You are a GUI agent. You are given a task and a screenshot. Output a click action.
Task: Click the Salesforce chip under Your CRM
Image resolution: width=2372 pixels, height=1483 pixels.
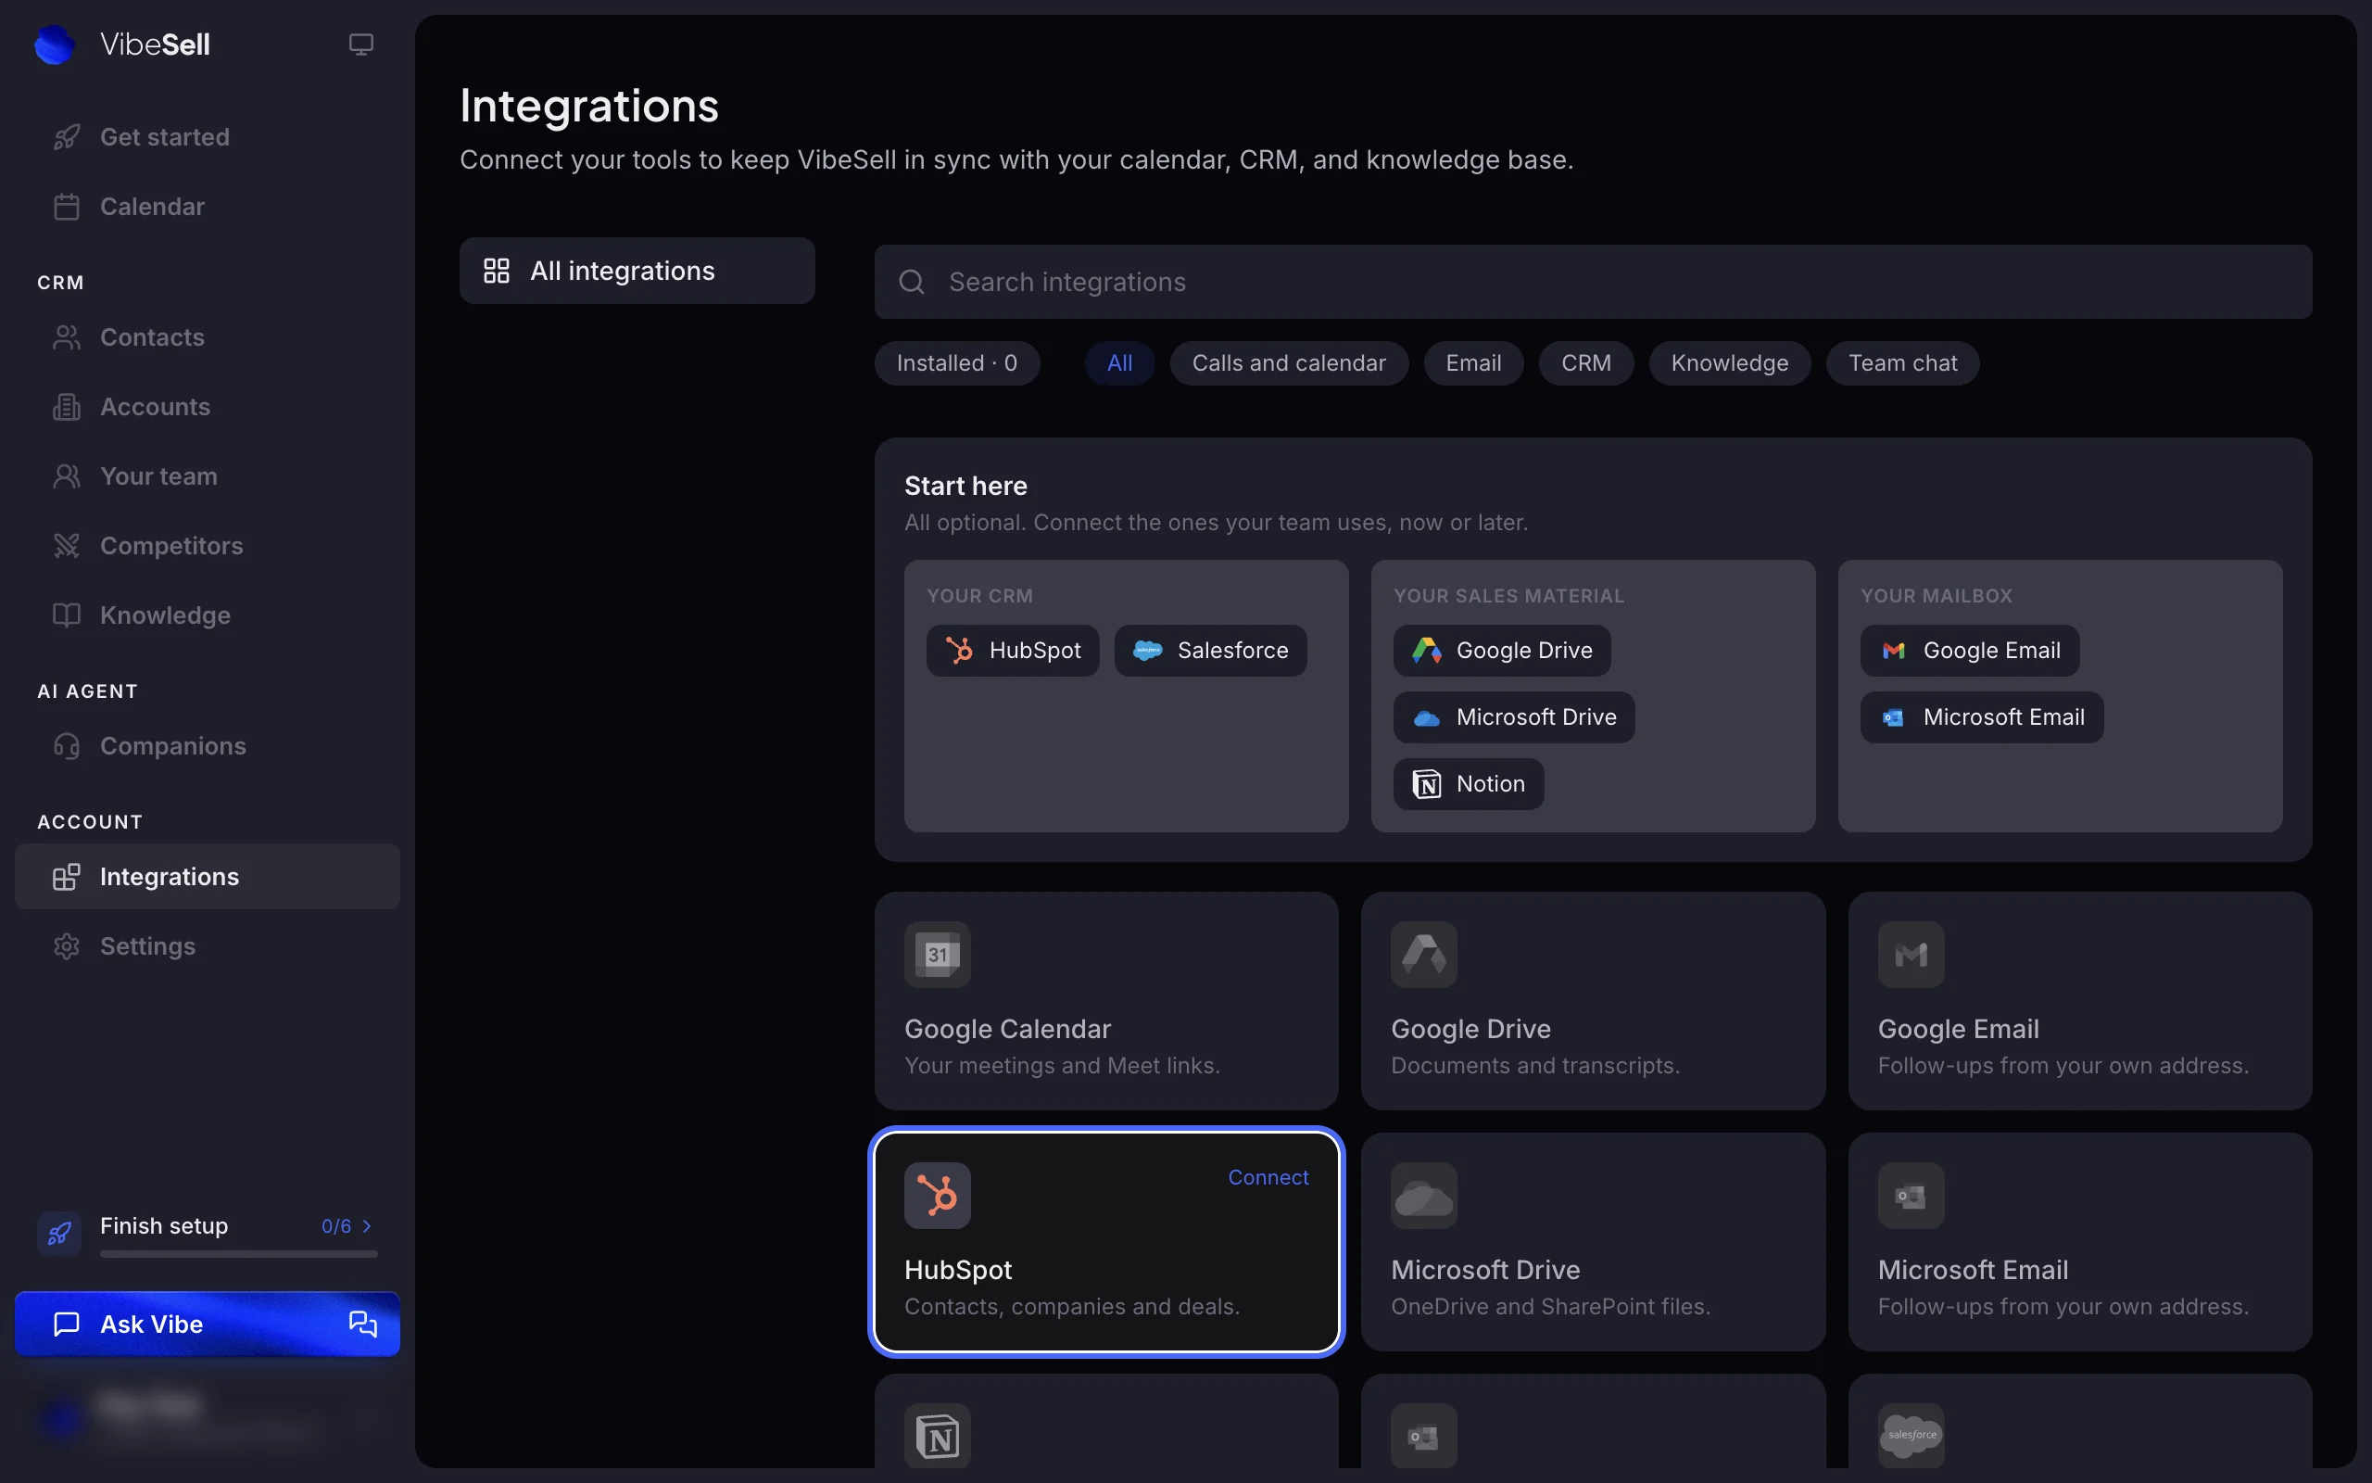pyautogui.click(x=1210, y=651)
